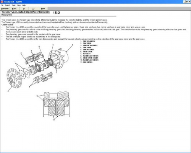Open the File menu
Image resolution: width=191 pixels, height=153 pixels.
(x=2, y=5)
